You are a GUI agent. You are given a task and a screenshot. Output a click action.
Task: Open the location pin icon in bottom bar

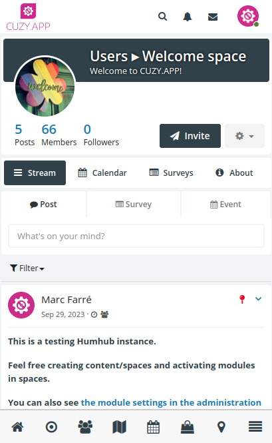click(221, 427)
